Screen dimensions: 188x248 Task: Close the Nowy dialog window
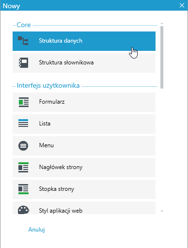tap(182, 5)
